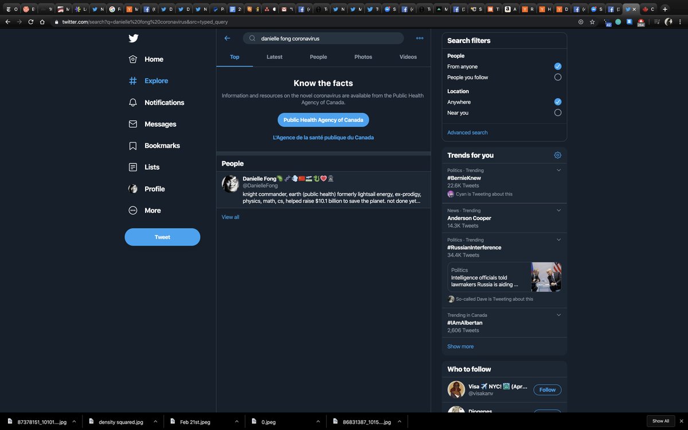Select the From anyone radio button
The image size is (688, 430).
558,67
